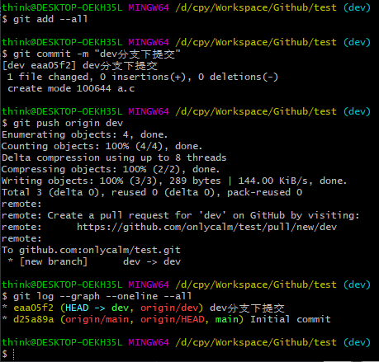379x362 pixels.
Task: Click the 'Compressing objects: 100% (2/2)' line
Action: click(111, 169)
